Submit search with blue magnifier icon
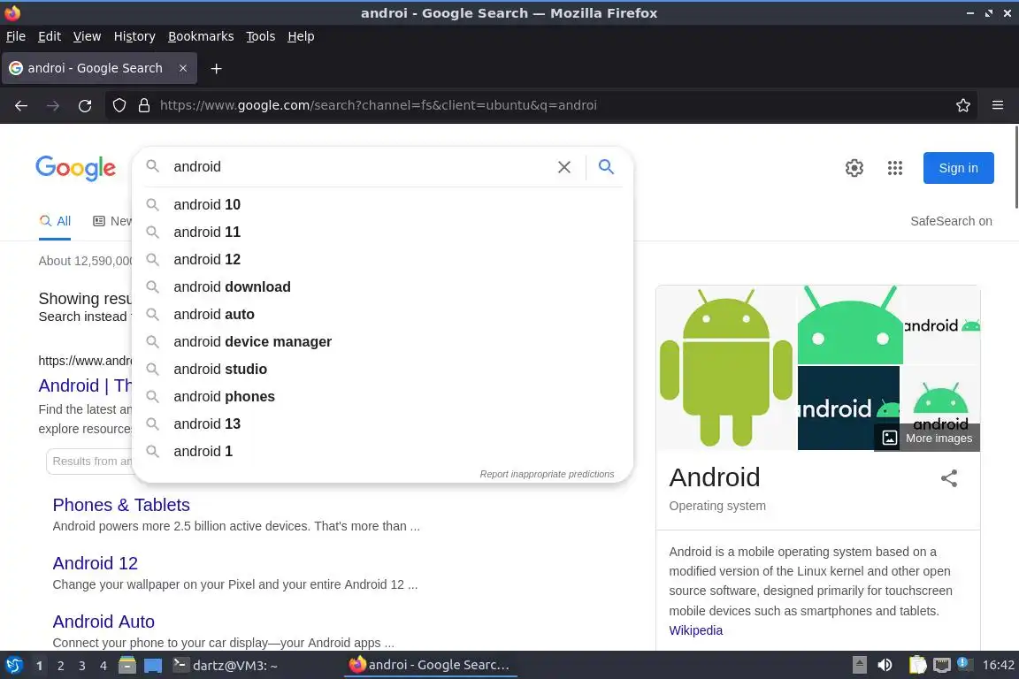1019x679 pixels. tap(606, 167)
